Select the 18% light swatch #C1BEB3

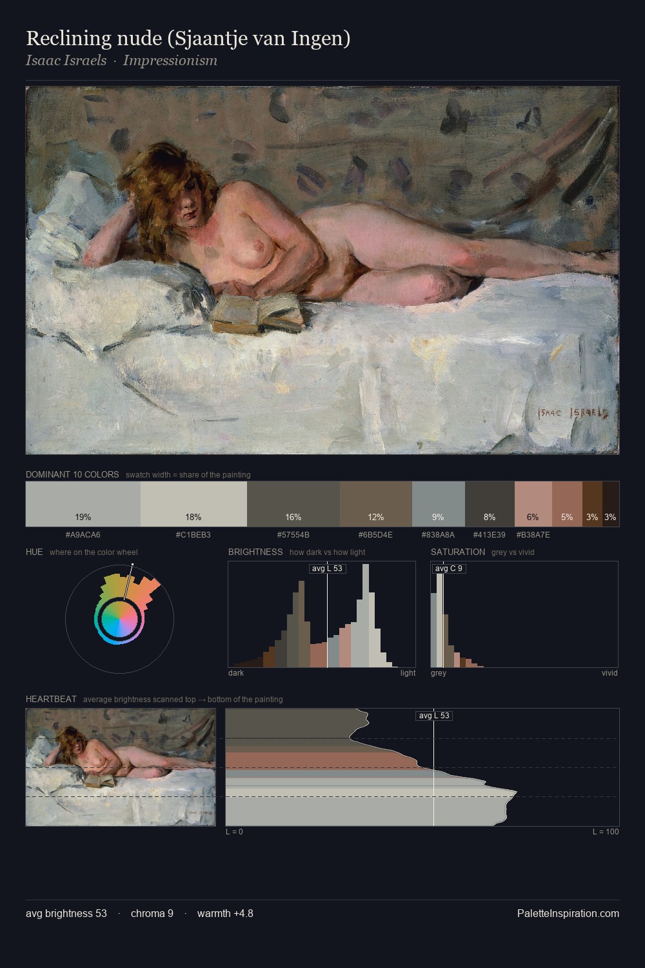193,504
